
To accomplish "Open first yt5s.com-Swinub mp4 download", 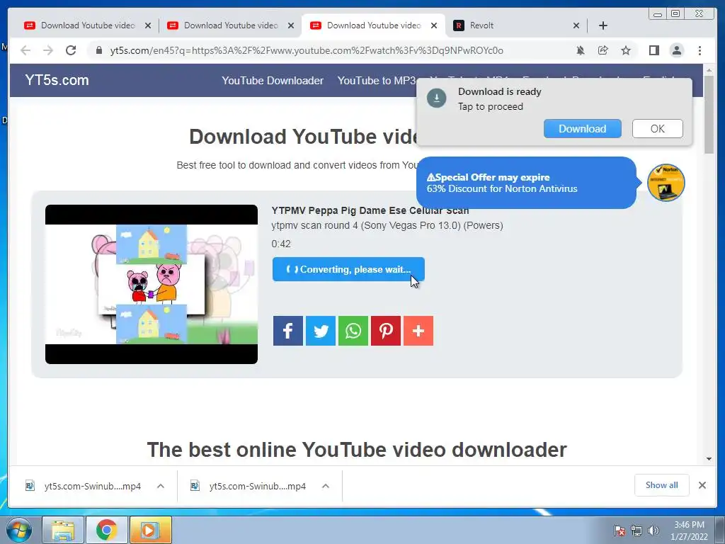I will (x=92, y=486).
